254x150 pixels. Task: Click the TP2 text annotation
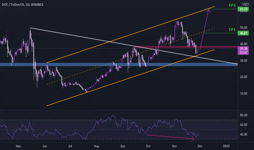tap(232, 5)
